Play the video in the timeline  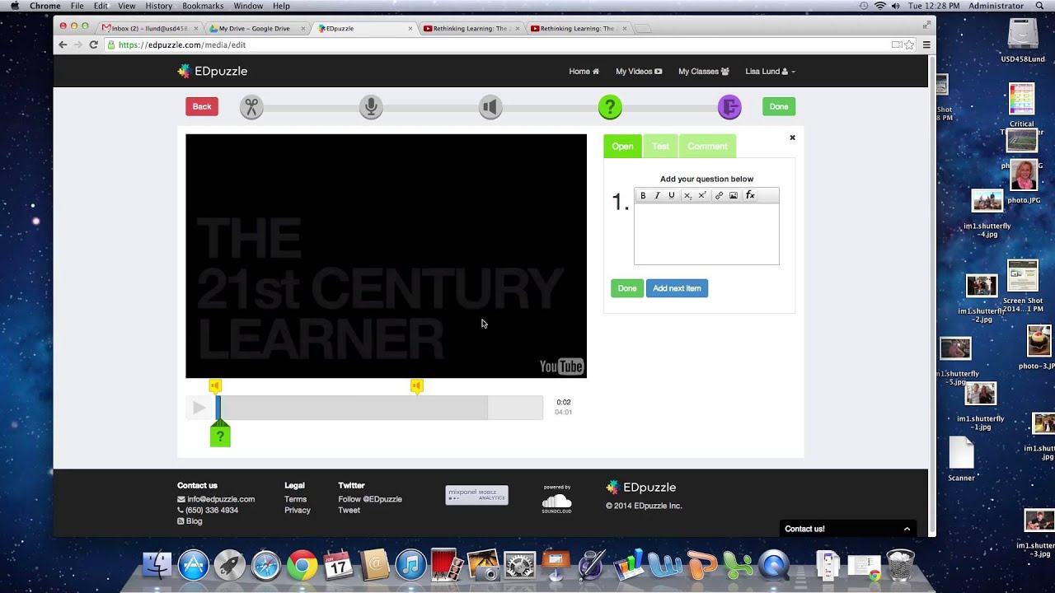[199, 408]
